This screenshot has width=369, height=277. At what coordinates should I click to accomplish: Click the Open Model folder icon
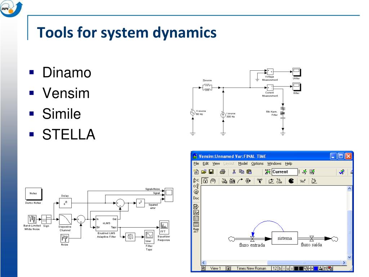click(x=204, y=172)
